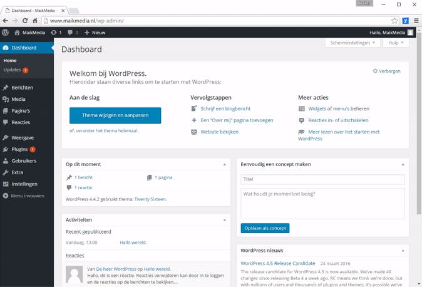This screenshot has height=287, width=422.
Task: Open Een "Over mij" pagina toevoegen link
Action: click(237, 120)
